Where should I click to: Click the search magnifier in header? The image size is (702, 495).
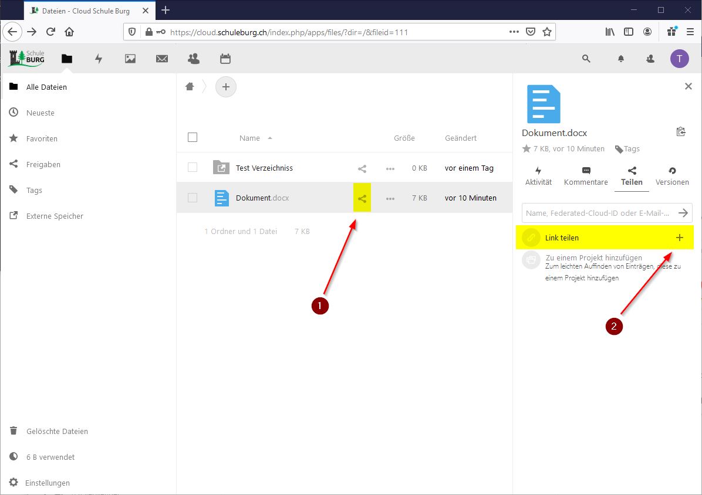pyautogui.click(x=586, y=59)
